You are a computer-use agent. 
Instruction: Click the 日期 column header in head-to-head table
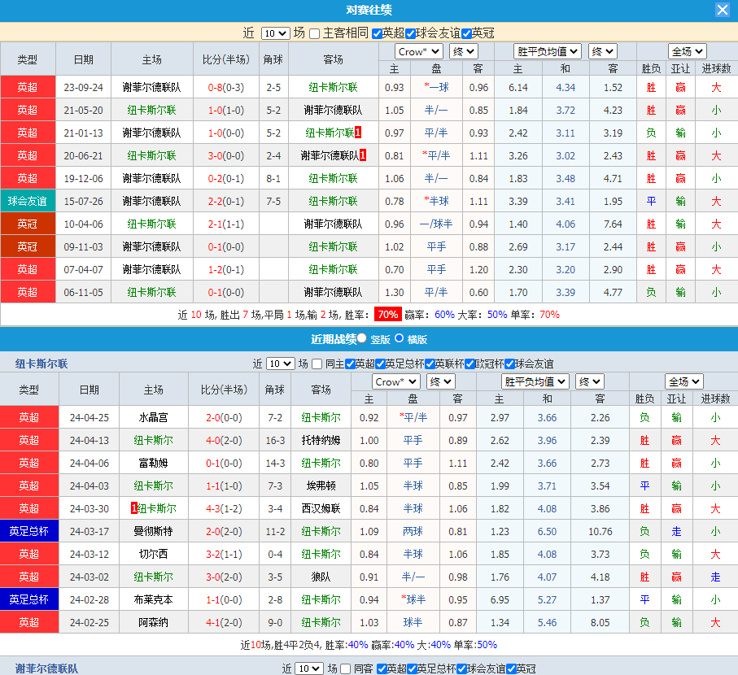(83, 59)
